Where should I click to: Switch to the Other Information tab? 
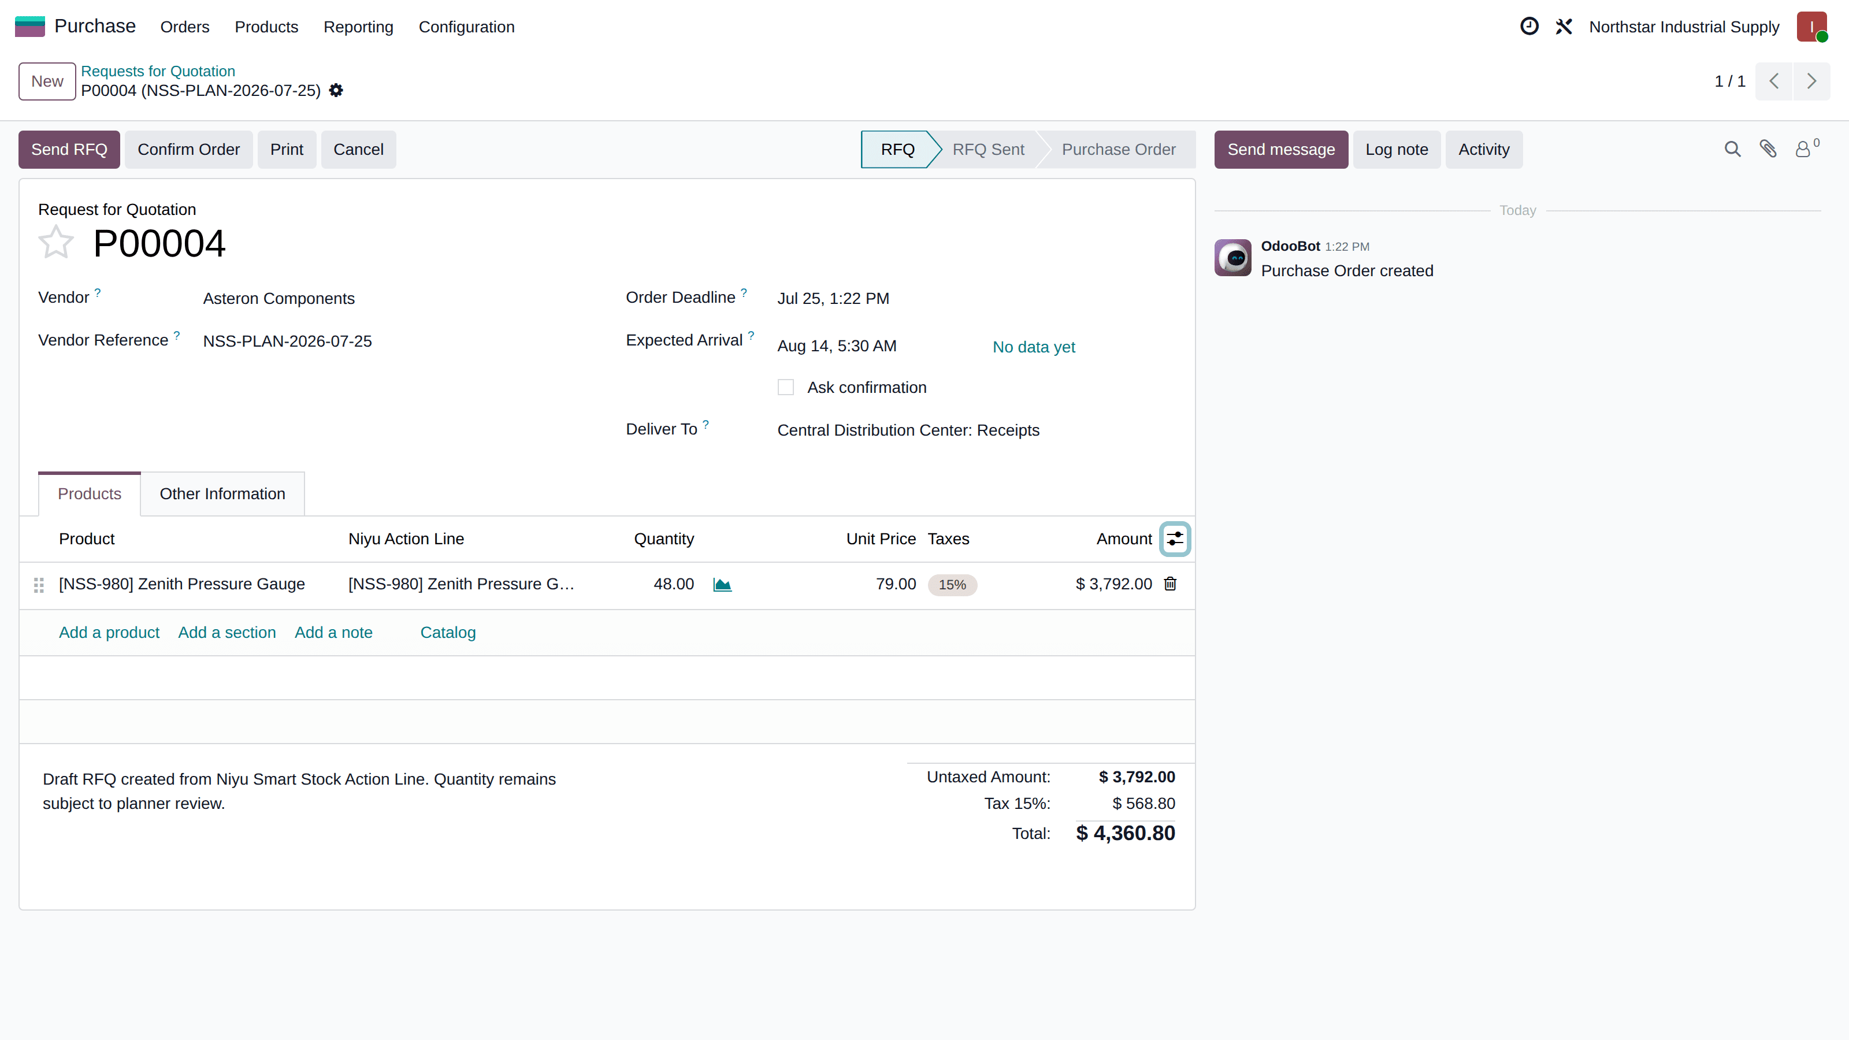tap(222, 494)
